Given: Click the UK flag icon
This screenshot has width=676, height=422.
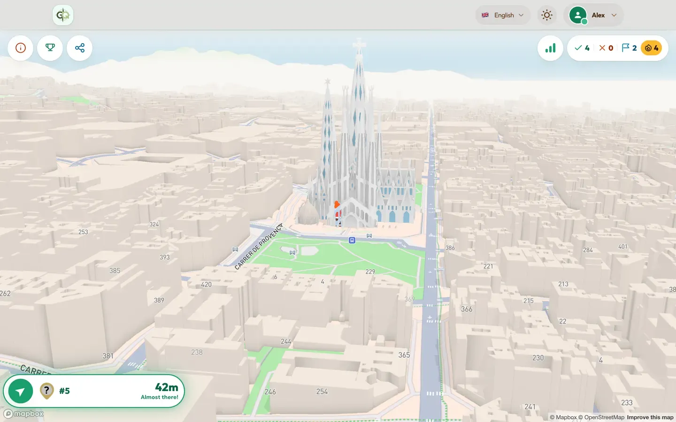Looking at the screenshot, I should tap(485, 15).
